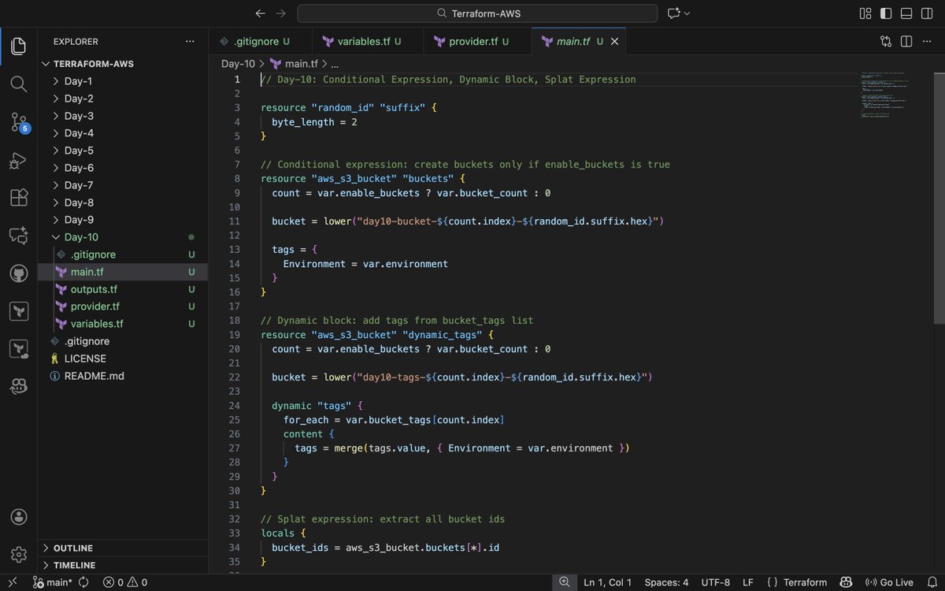Expand the Day-2 folder
This screenshot has width=945, height=591.
coord(122,98)
